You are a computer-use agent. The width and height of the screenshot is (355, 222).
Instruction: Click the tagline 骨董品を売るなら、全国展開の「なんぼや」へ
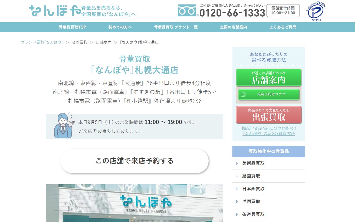click(108, 11)
